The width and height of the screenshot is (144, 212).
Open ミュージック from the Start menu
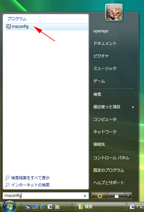click(x=105, y=68)
